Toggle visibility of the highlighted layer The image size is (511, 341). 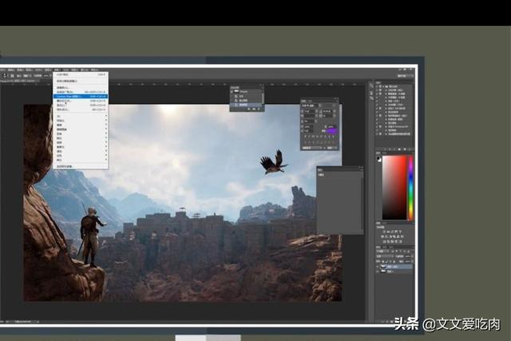point(378,267)
